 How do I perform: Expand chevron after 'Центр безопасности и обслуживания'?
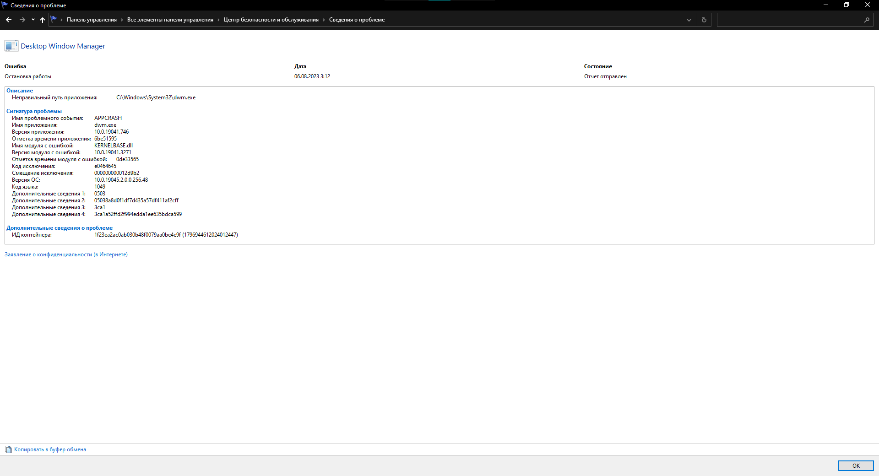[x=324, y=20]
